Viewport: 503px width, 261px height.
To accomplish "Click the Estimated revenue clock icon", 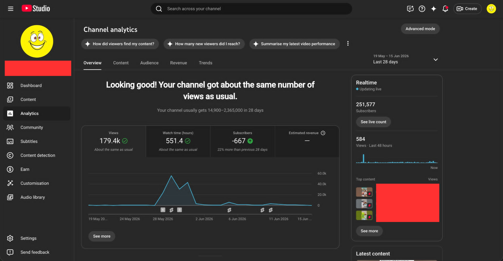I will (323, 133).
